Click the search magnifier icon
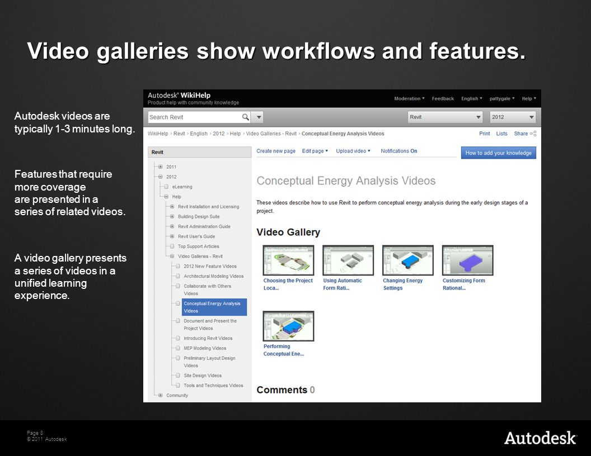The image size is (591, 456). tap(245, 117)
